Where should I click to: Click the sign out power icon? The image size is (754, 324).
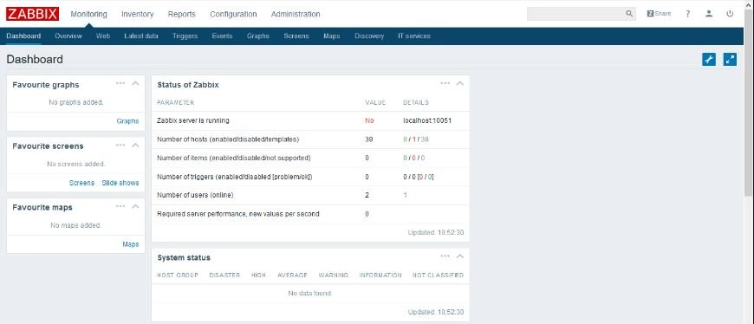[x=730, y=14]
